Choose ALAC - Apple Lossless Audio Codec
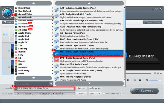164x103 pixels. (x=89, y=72)
